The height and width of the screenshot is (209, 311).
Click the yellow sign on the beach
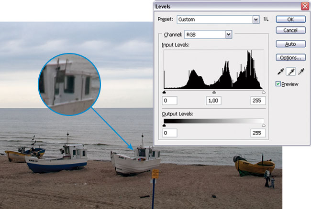click(x=155, y=174)
